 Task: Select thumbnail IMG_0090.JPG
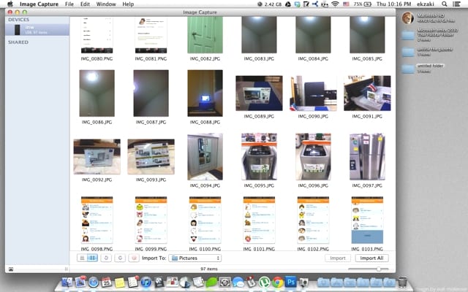(x=313, y=93)
